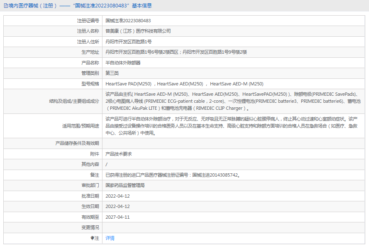The image size is (369, 248).
Task: Click the 批准日期 row label
Action: (x=90, y=196)
